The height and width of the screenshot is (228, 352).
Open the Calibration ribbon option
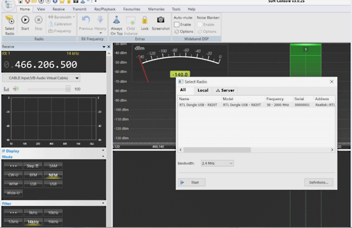pyautogui.click(x=60, y=24)
